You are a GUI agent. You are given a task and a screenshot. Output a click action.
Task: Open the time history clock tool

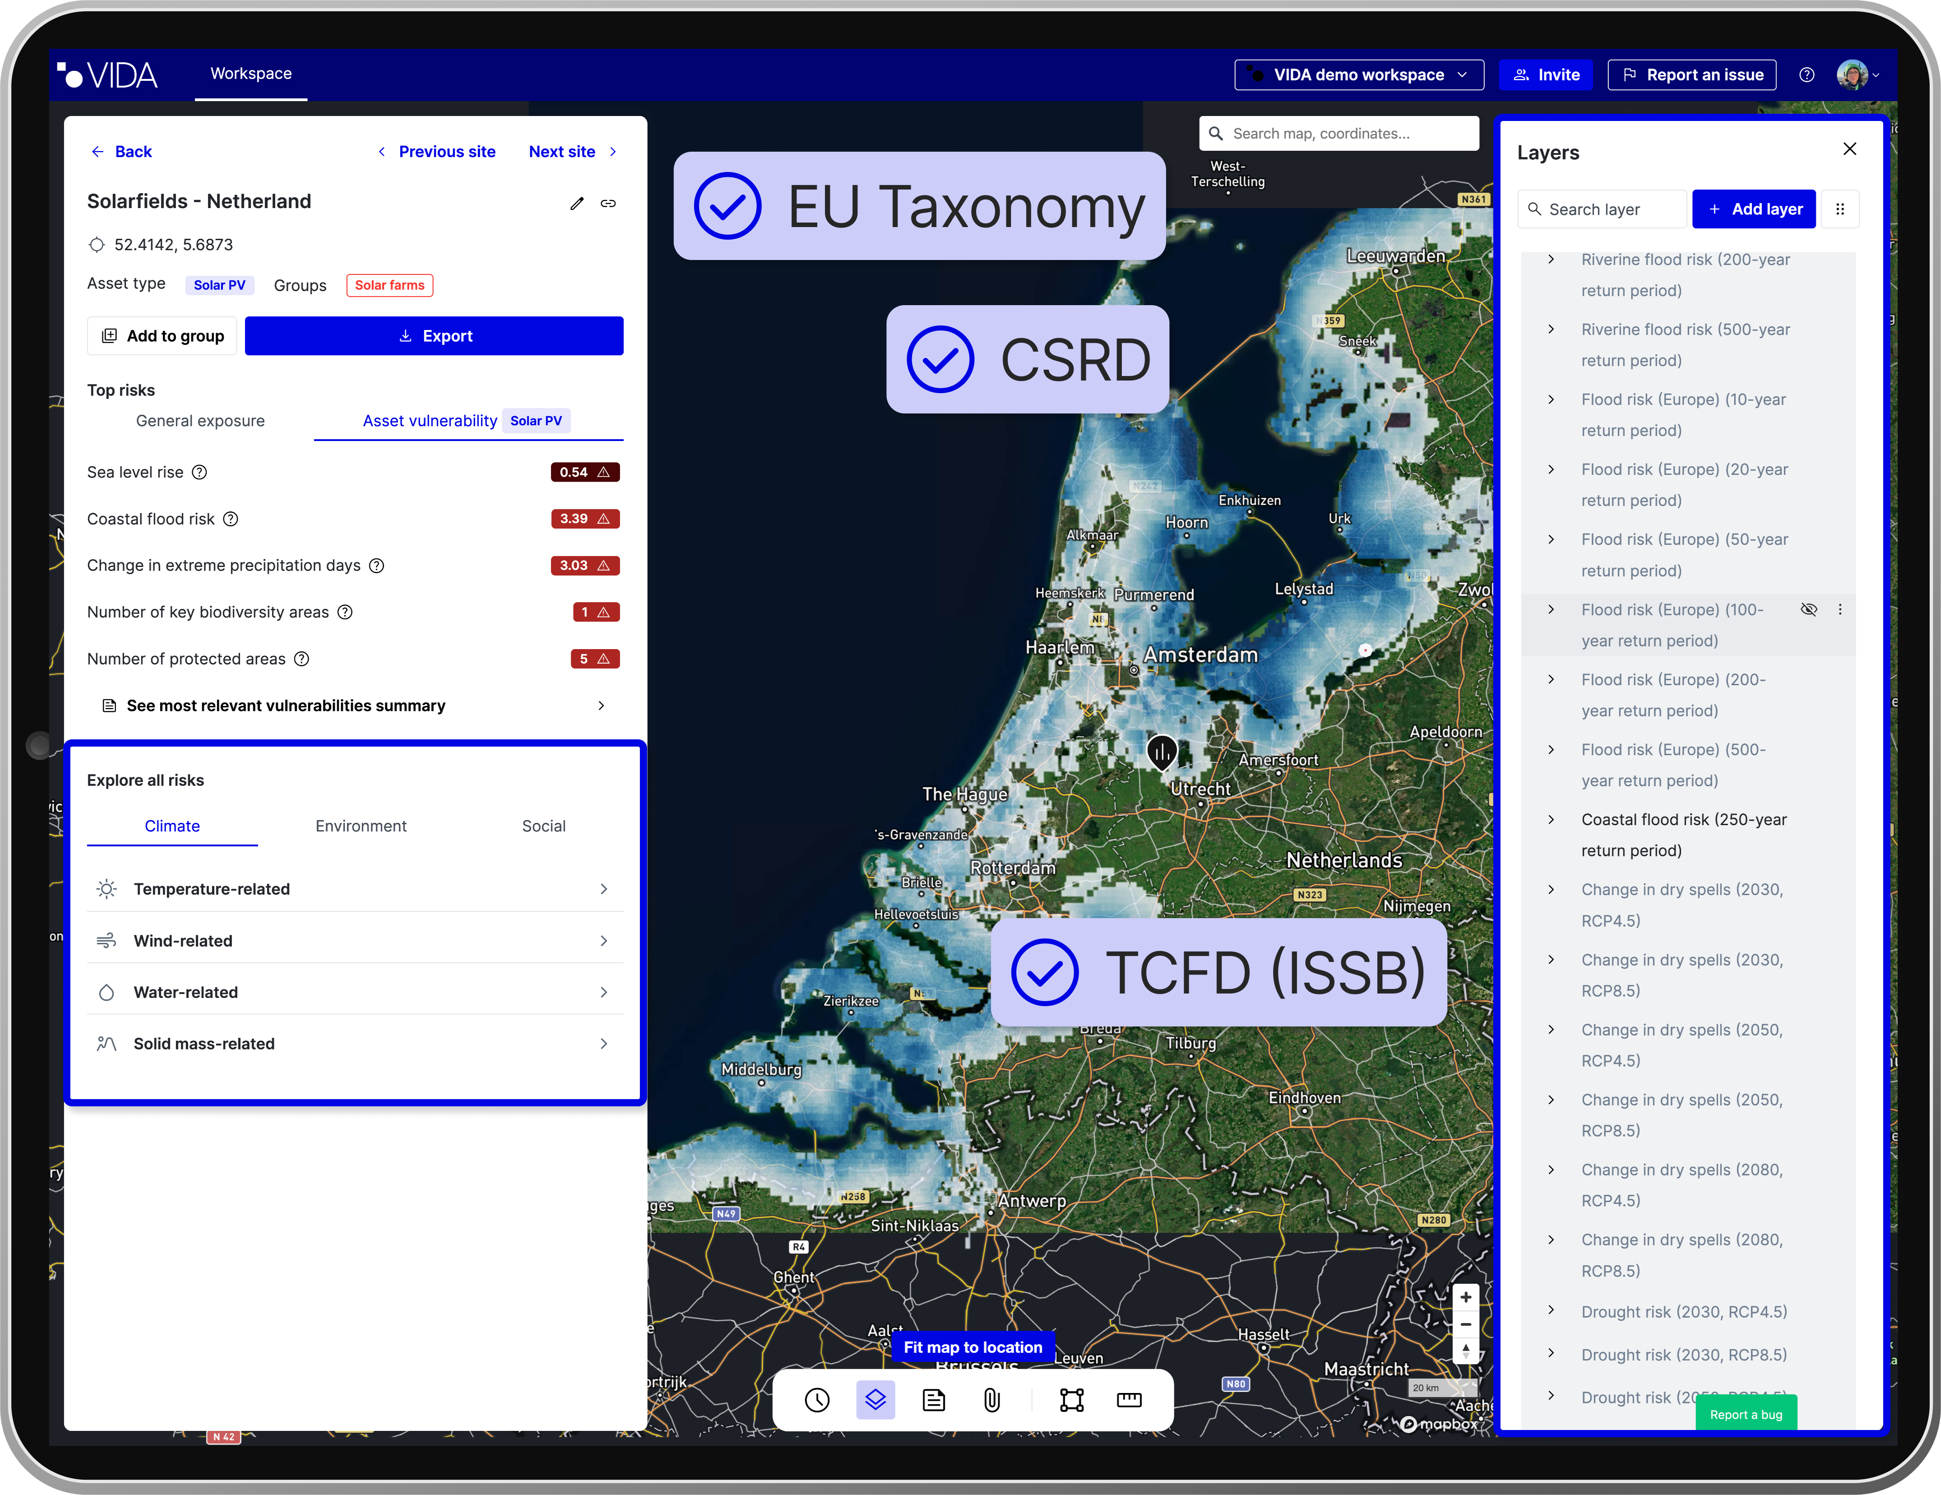(x=817, y=1400)
